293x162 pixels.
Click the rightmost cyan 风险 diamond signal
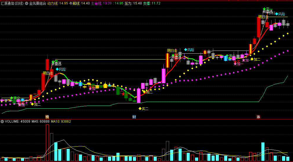(x=277, y=14)
